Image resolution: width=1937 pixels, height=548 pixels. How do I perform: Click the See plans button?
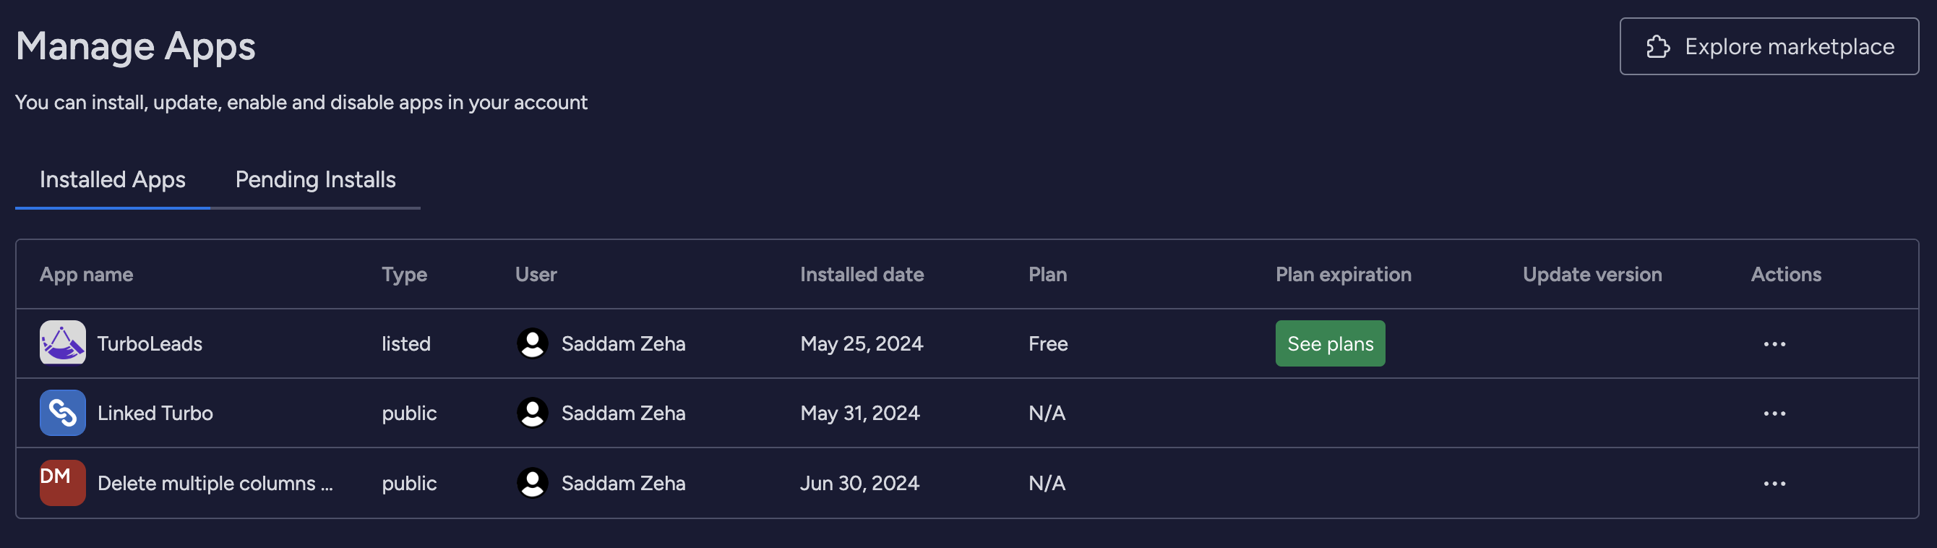coord(1329,343)
